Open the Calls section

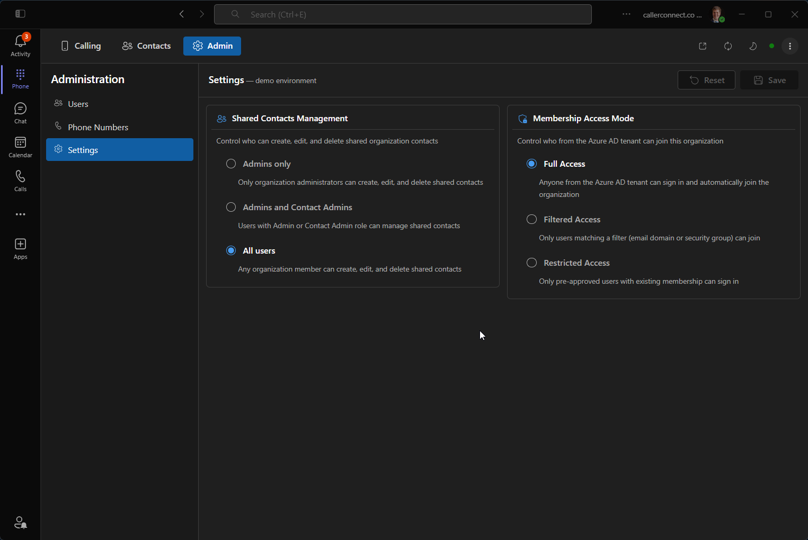tap(20, 180)
